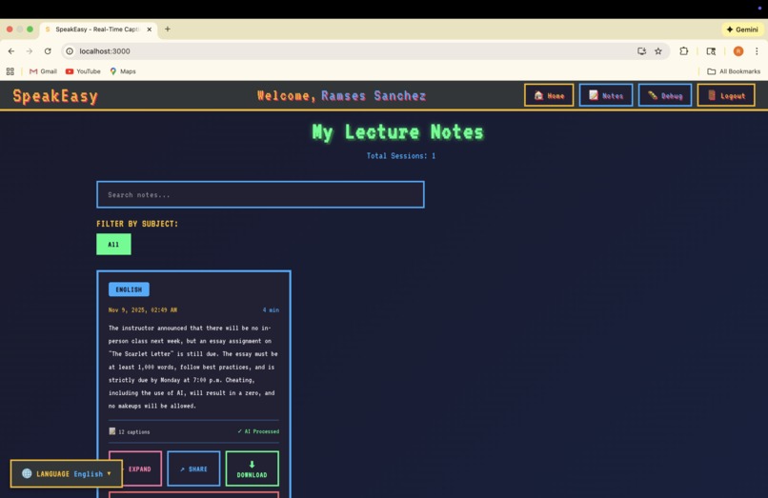The height and width of the screenshot is (498, 768).
Task: Click the 12 captions notepad icon
Action: point(112,431)
